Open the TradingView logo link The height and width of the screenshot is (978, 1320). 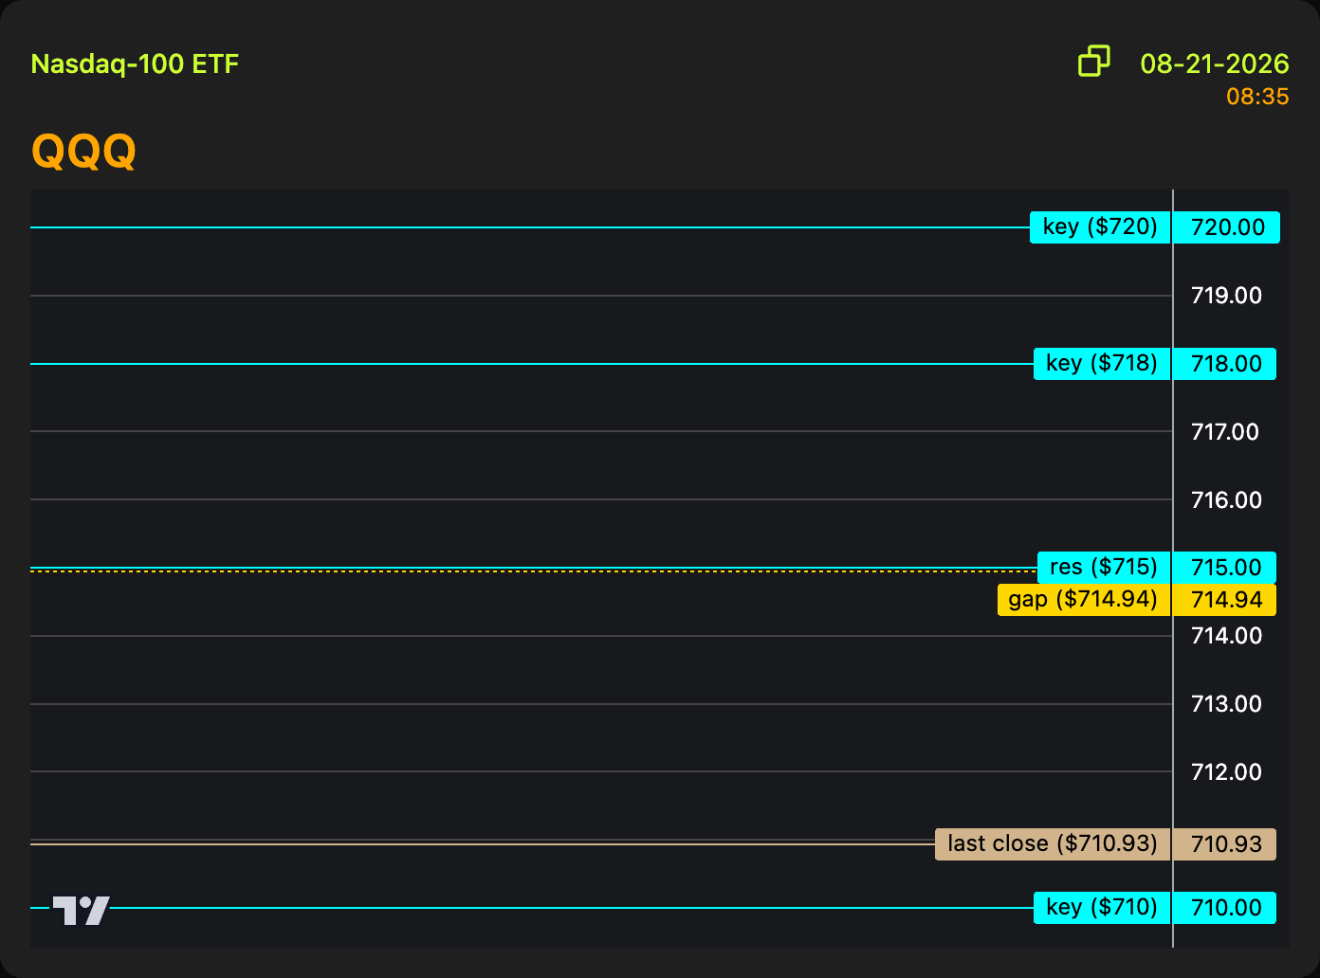pos(81,910)
